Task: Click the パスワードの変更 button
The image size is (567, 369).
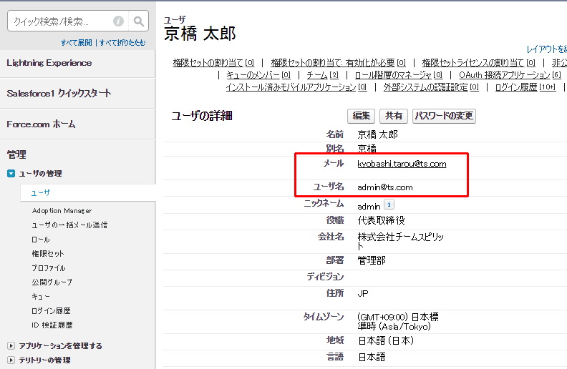Action: click(444, 116)
